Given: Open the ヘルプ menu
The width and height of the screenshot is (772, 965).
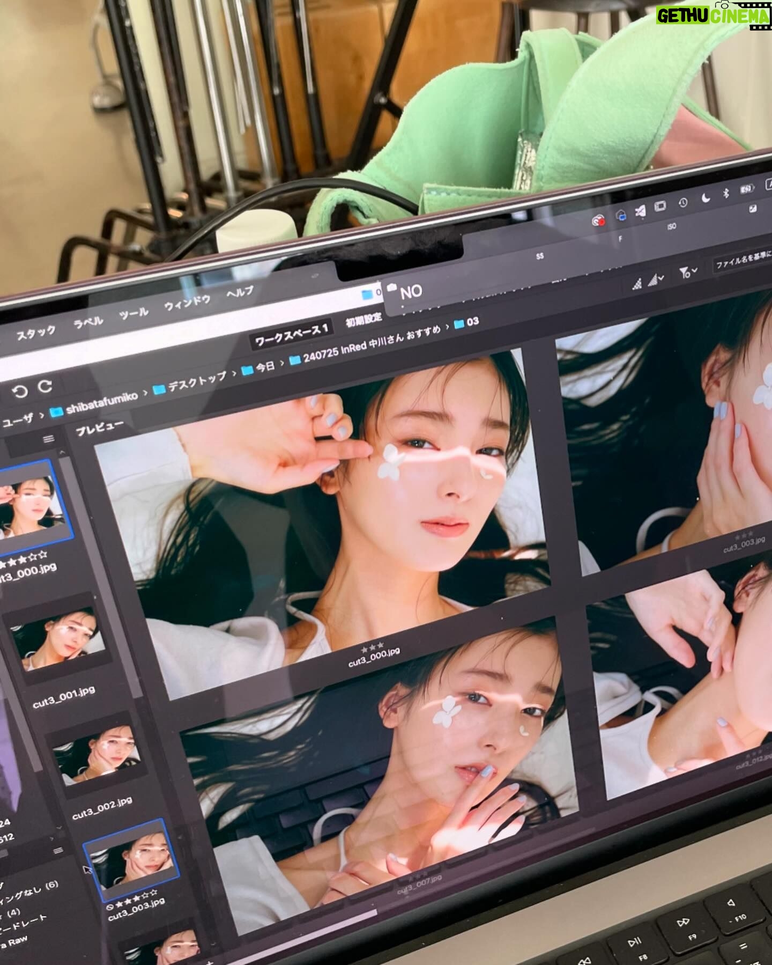Looking at the screenshot, I should 239,291.
